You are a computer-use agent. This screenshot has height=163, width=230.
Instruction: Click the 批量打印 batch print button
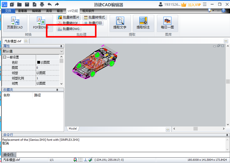[x=93, y=23]
